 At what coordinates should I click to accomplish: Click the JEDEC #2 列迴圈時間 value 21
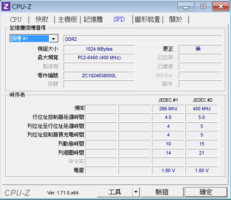click(202, 153)
